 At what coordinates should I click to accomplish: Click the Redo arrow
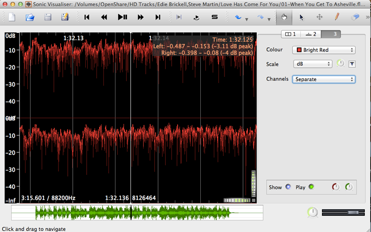[261, 17]
